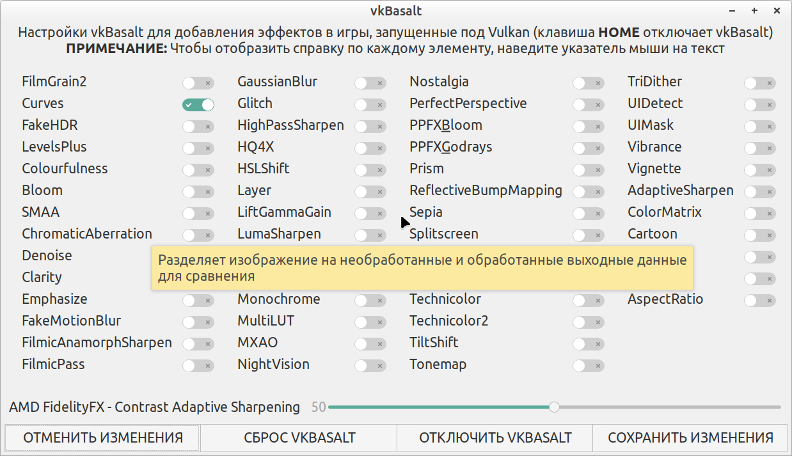Minimize the vkBasalt window
The image size is (792, 456).
(733, 11)
